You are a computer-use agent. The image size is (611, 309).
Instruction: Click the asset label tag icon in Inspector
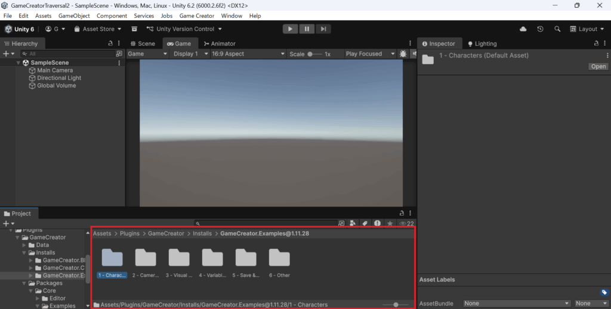tap(604, 292)
